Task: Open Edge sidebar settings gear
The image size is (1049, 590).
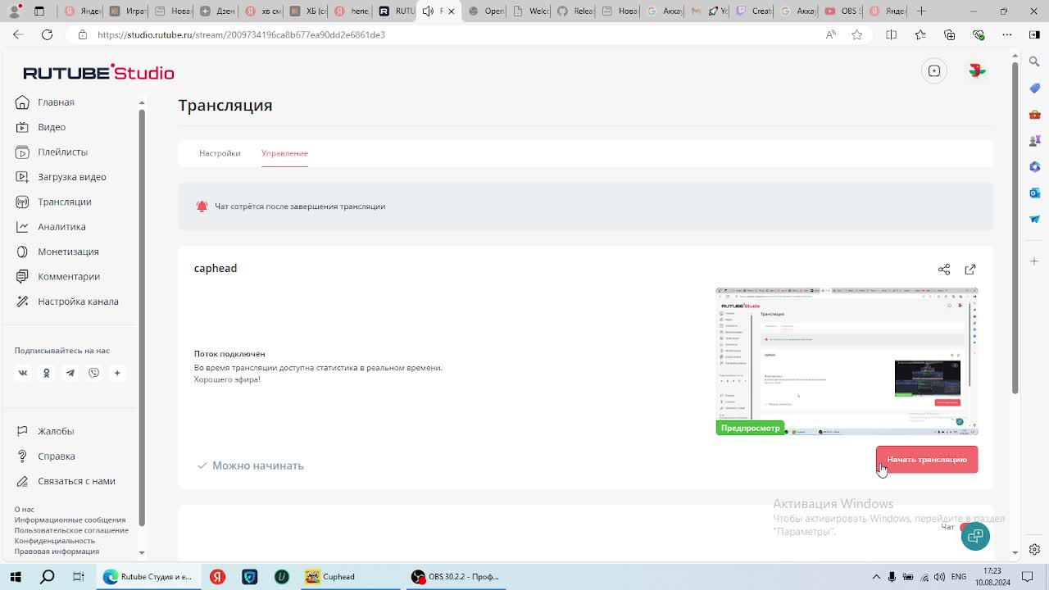Action: [1034, 549]
